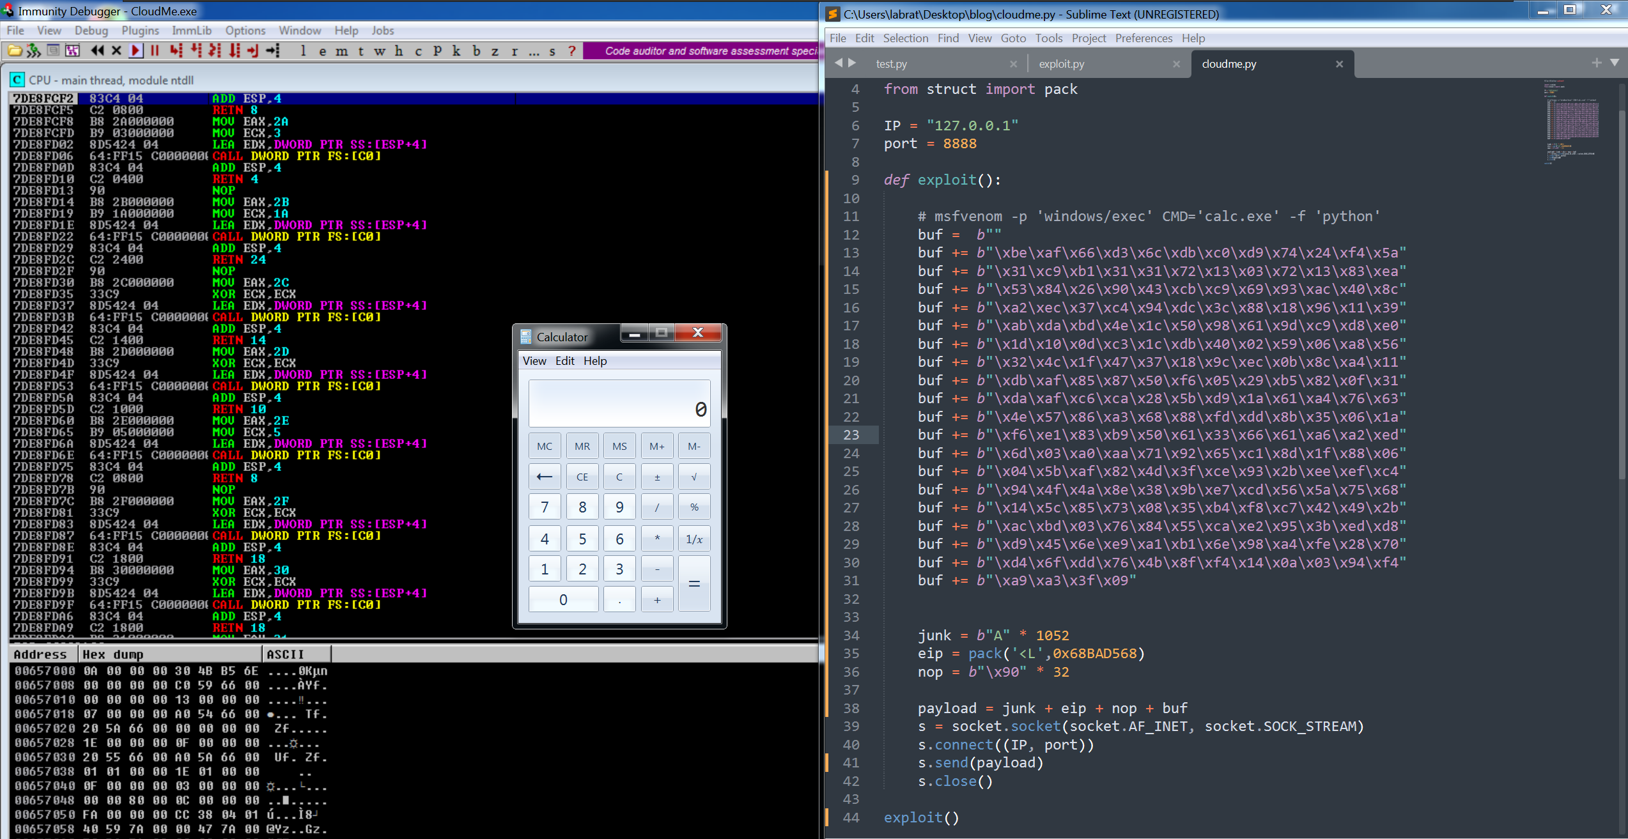Show the breakpoints window (b)

click(x=476, y=50)
